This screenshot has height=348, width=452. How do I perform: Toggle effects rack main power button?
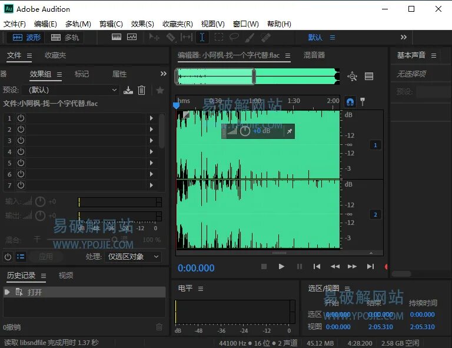[x=8, y=257]
